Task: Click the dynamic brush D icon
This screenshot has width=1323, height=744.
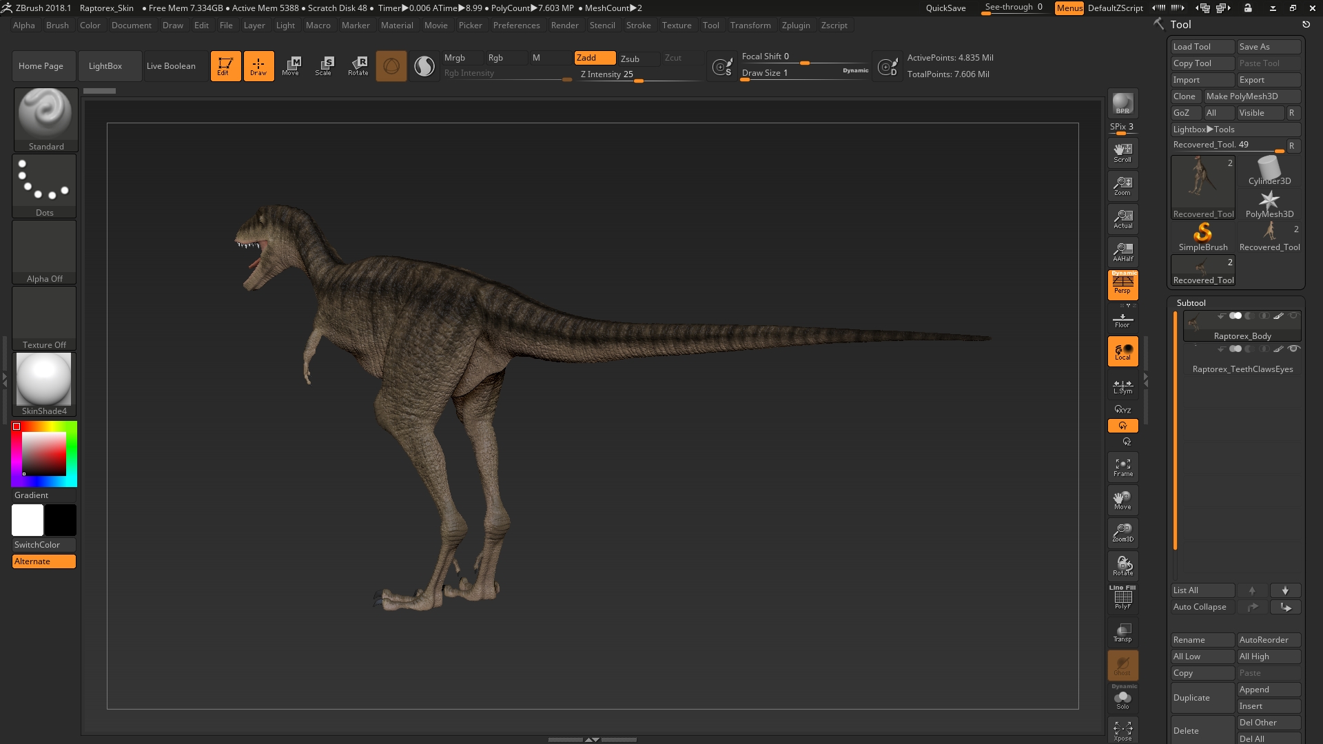Action: [x=888, y=67]
